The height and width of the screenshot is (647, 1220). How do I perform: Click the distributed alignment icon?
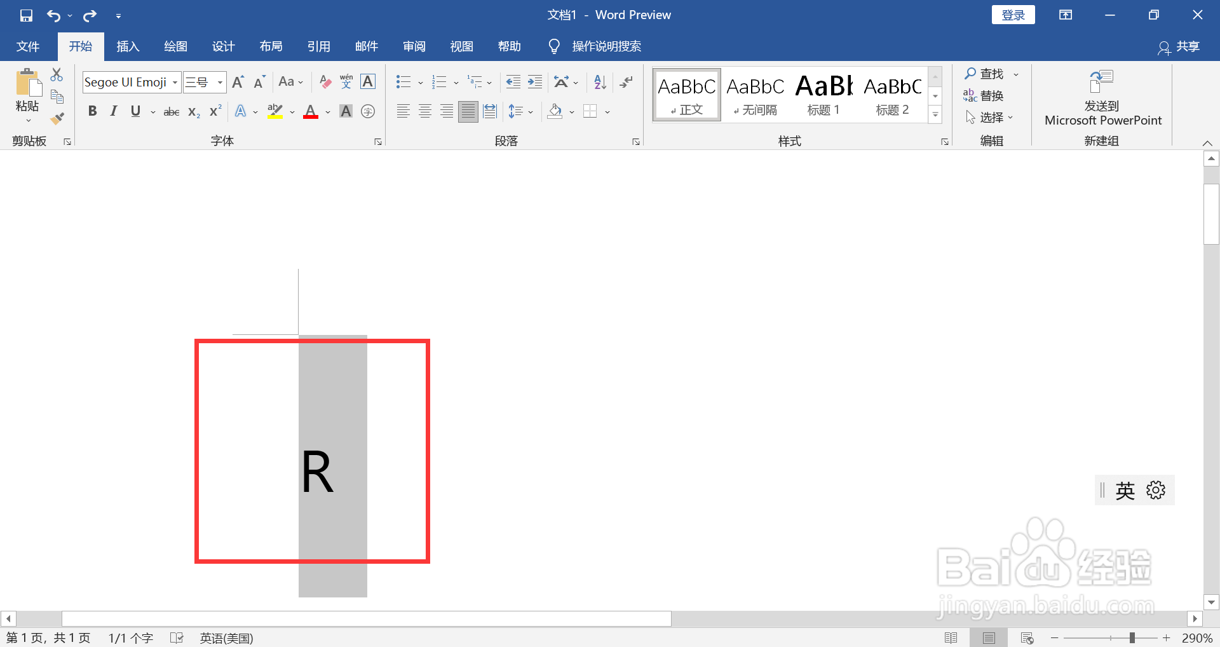tap(490, 112)
